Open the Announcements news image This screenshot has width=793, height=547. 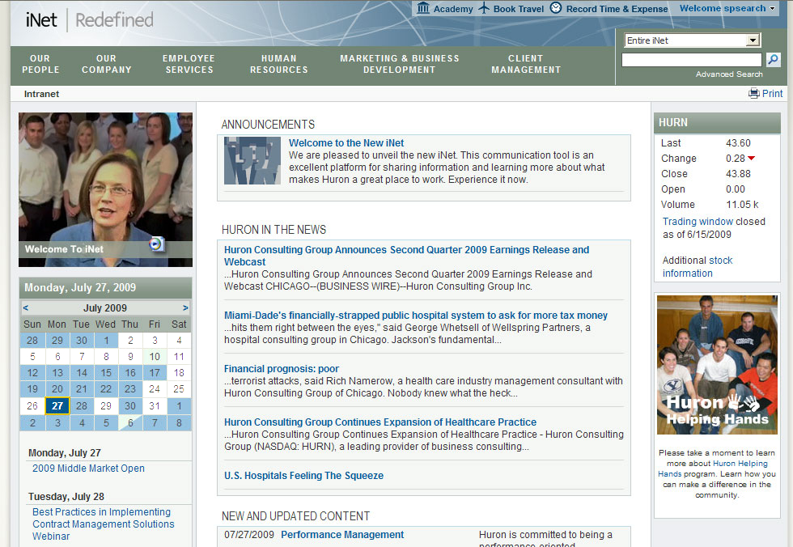(252, 160)
